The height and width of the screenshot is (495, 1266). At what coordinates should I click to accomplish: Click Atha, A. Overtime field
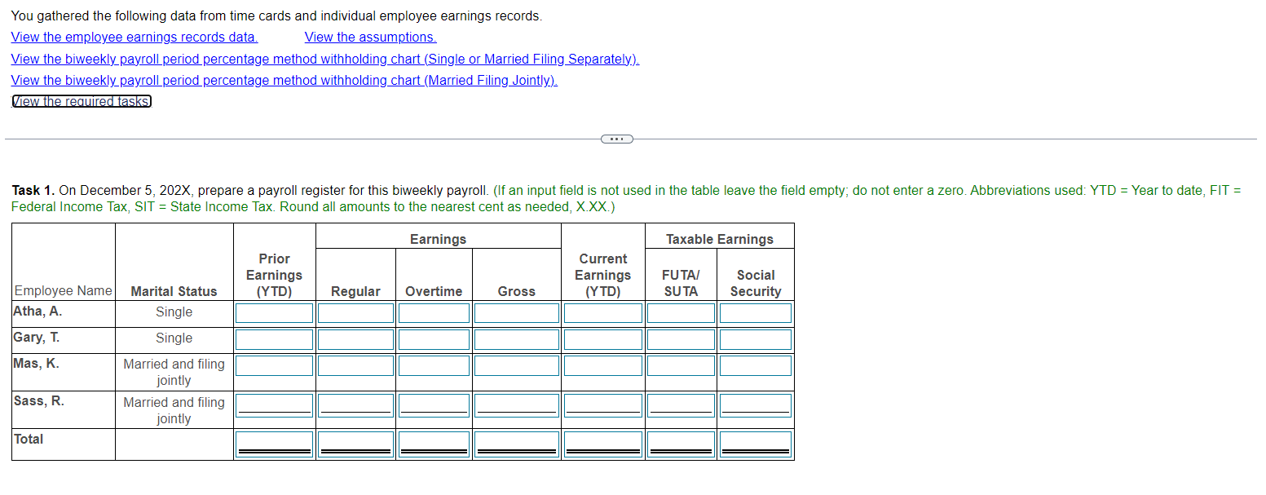coord(433,312)
